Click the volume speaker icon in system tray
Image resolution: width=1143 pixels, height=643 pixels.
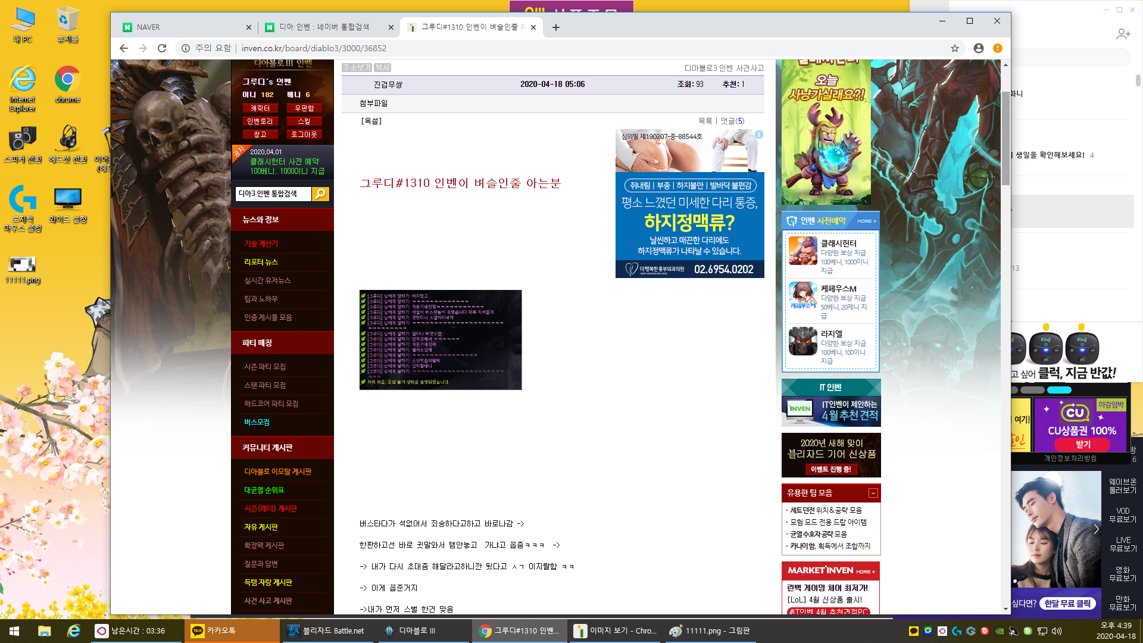tap(1057, 631)
